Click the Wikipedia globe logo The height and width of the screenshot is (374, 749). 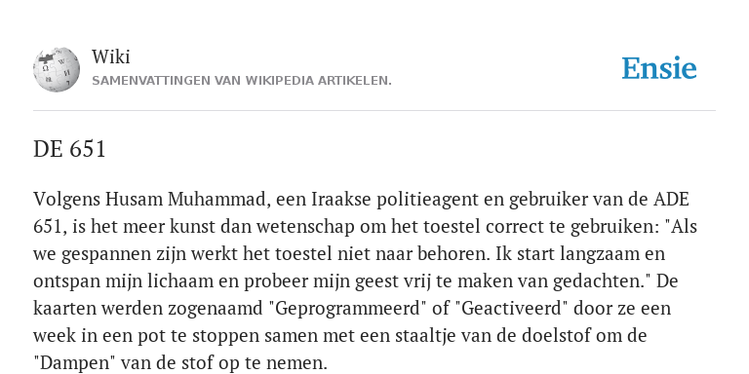pyautogui.click(x=57, y=69)
